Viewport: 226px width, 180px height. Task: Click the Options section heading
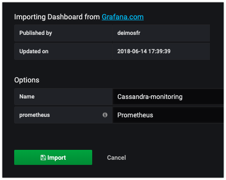tap(26, 80)
